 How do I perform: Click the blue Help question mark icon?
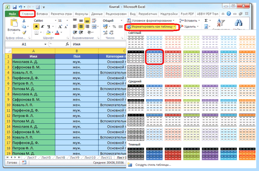[x=229, y=14]
